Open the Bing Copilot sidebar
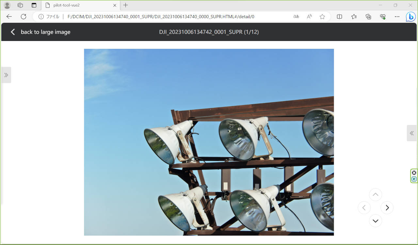The height and width of the screenshot is (245, 418). (410, 17)
